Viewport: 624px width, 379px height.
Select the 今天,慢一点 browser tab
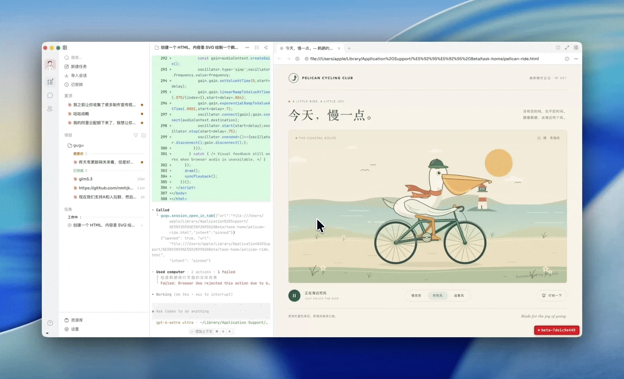[308, 48]
